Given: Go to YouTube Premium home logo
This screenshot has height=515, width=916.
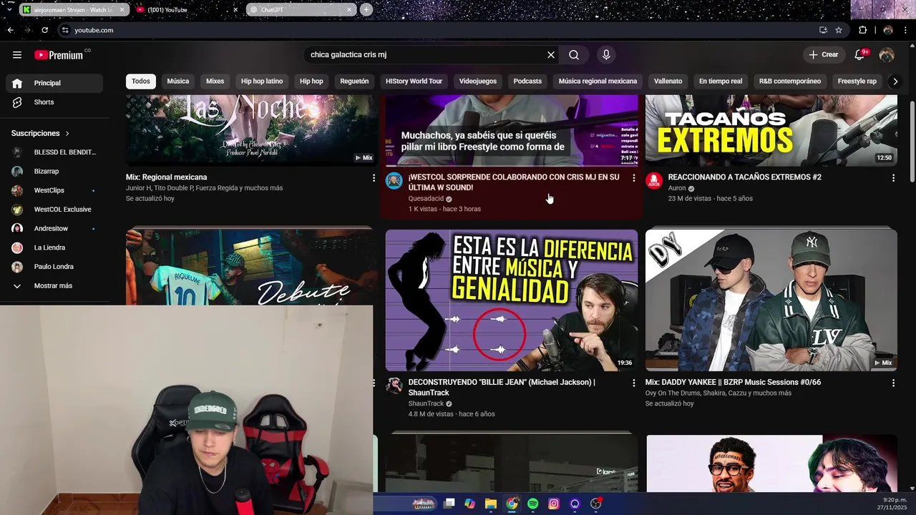Looking at the screenshot, I should pyautogui.click(x=59, y=55).
